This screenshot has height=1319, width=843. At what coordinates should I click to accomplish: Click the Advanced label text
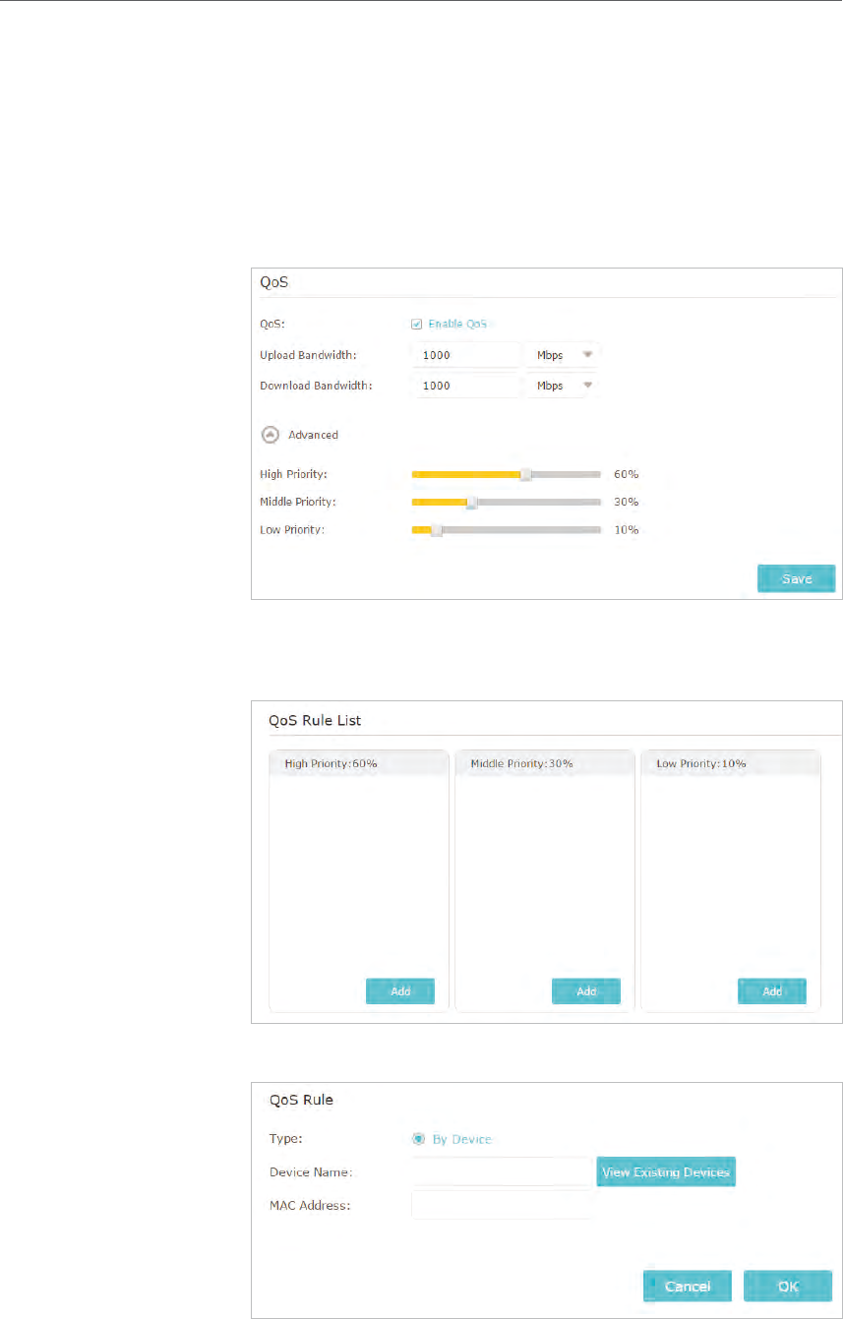313,434
